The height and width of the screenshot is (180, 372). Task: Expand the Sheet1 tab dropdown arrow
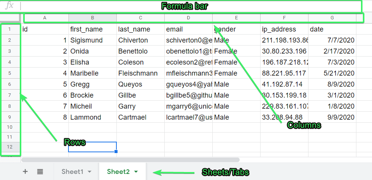click(x=89, y=172)
